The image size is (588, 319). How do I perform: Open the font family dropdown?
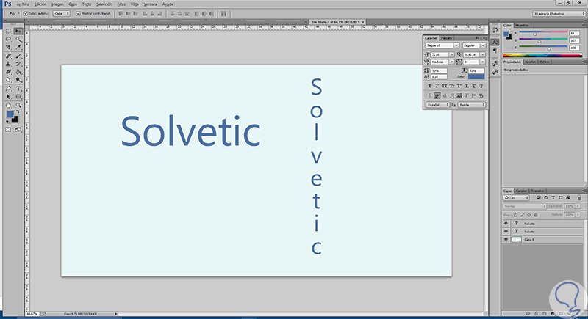point(456,45)
